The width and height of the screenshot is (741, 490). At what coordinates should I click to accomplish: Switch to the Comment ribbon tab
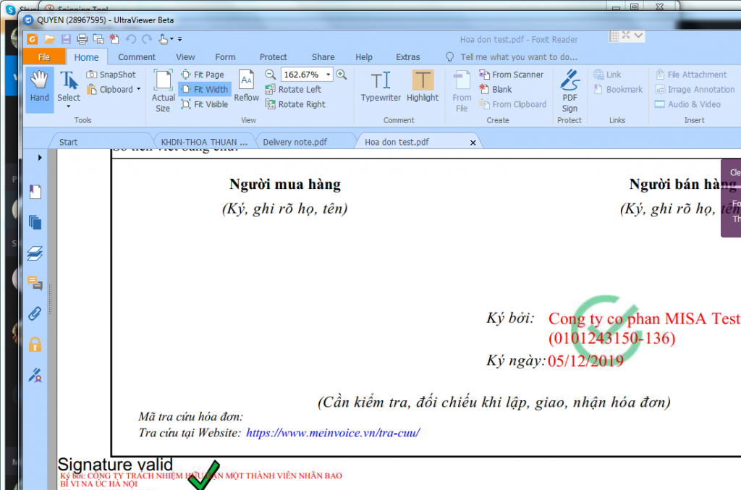point(137,57)
